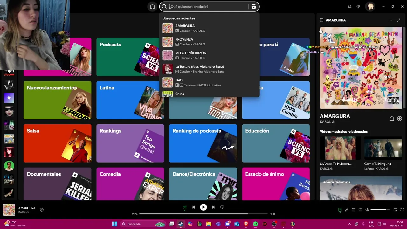Toggle shuffle mode
The image size is (407, 229).
(185, 207)
